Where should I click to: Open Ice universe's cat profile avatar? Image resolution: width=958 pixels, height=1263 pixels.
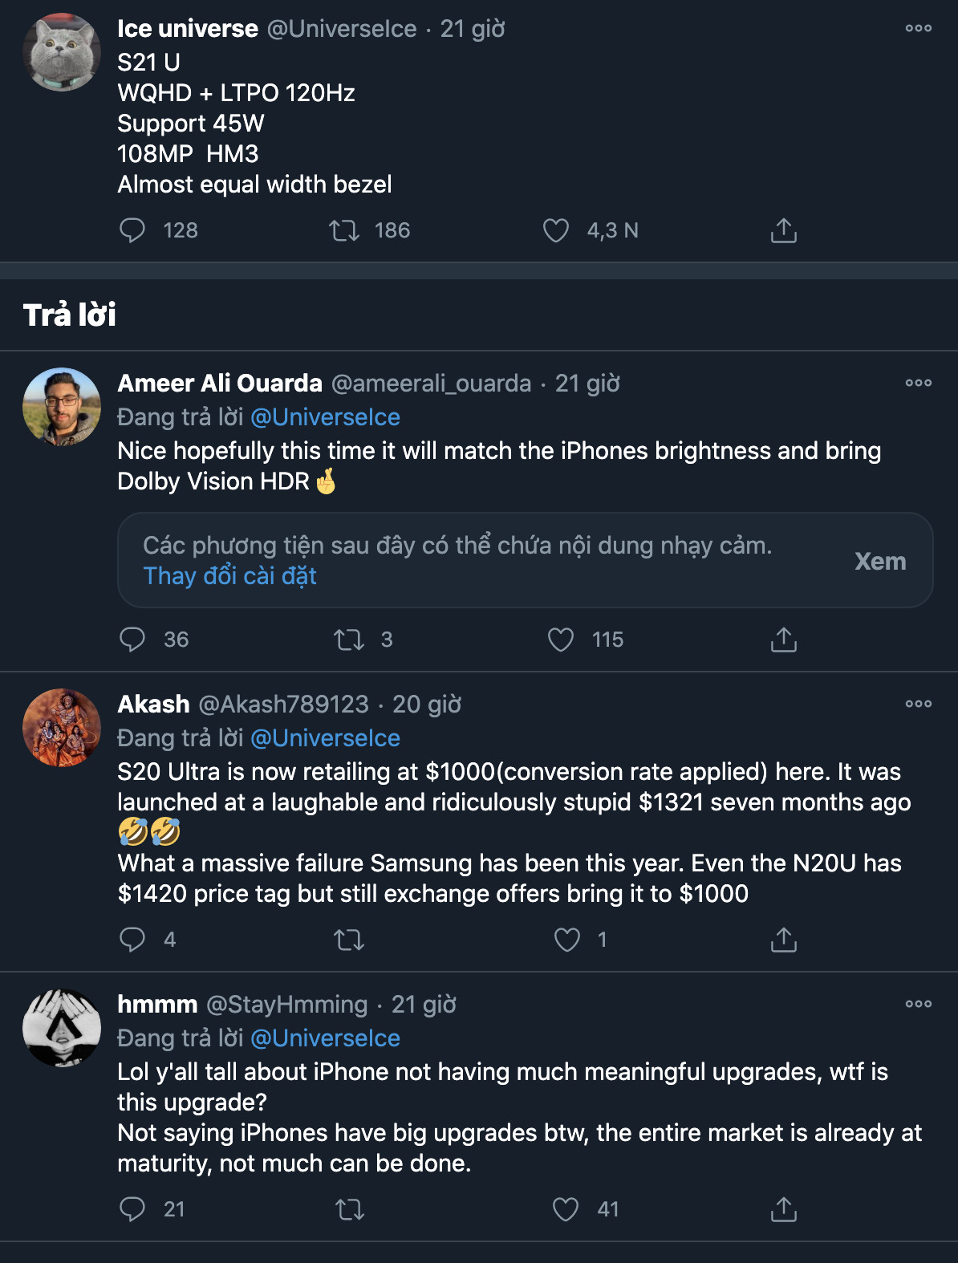[62, 52]
